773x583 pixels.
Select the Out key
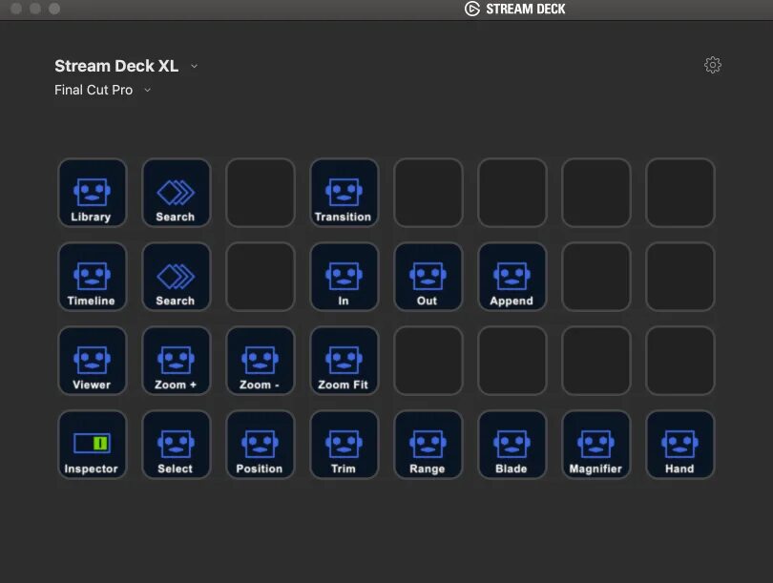point(428,277)
